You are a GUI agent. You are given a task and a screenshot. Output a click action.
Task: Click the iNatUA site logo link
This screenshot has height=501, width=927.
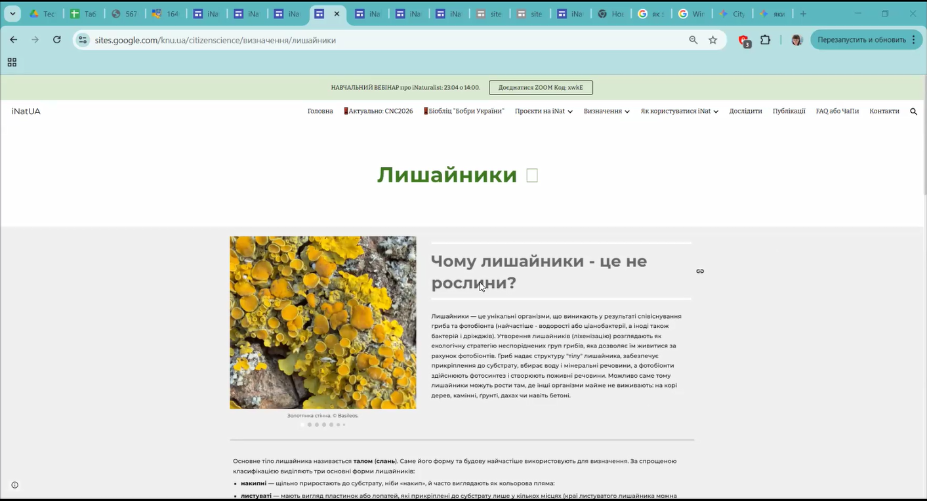coord(26,111)
